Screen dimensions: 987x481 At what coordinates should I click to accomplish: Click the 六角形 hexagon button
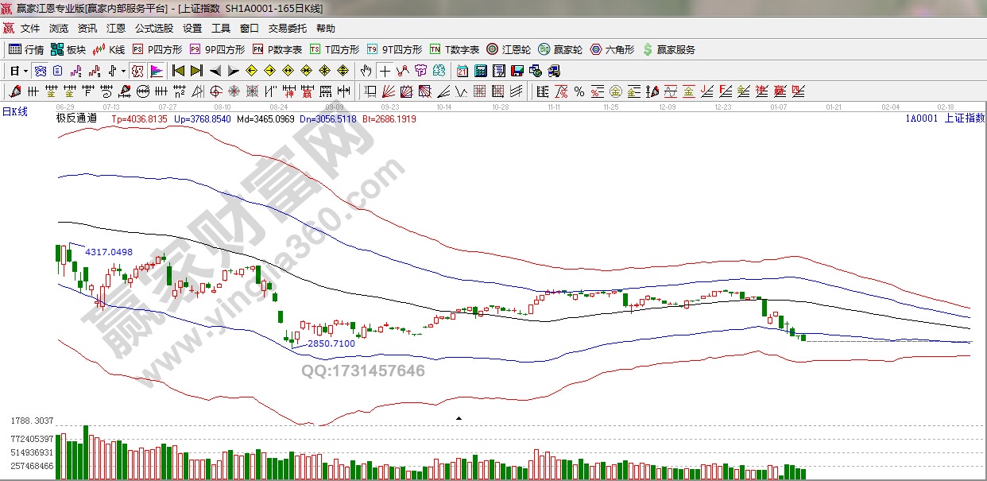[612, 49]
